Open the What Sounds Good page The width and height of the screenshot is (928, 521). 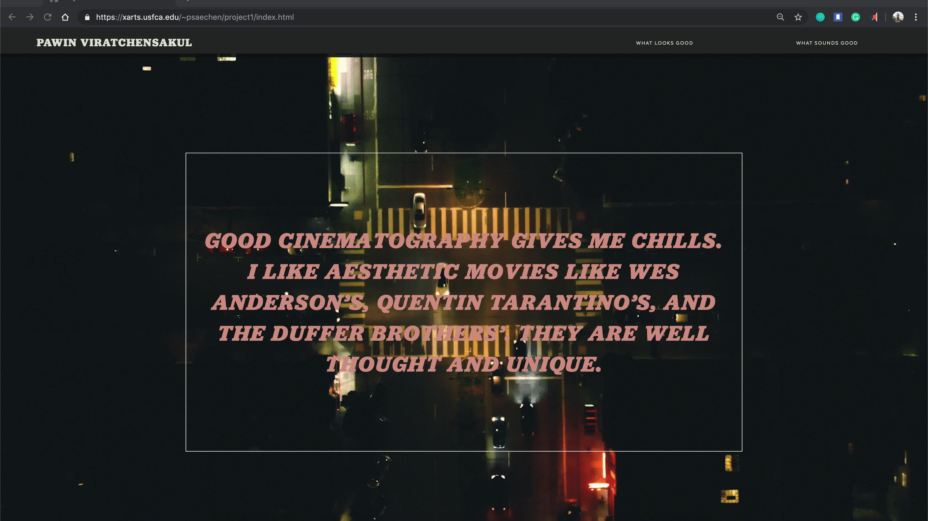(827, 43)
